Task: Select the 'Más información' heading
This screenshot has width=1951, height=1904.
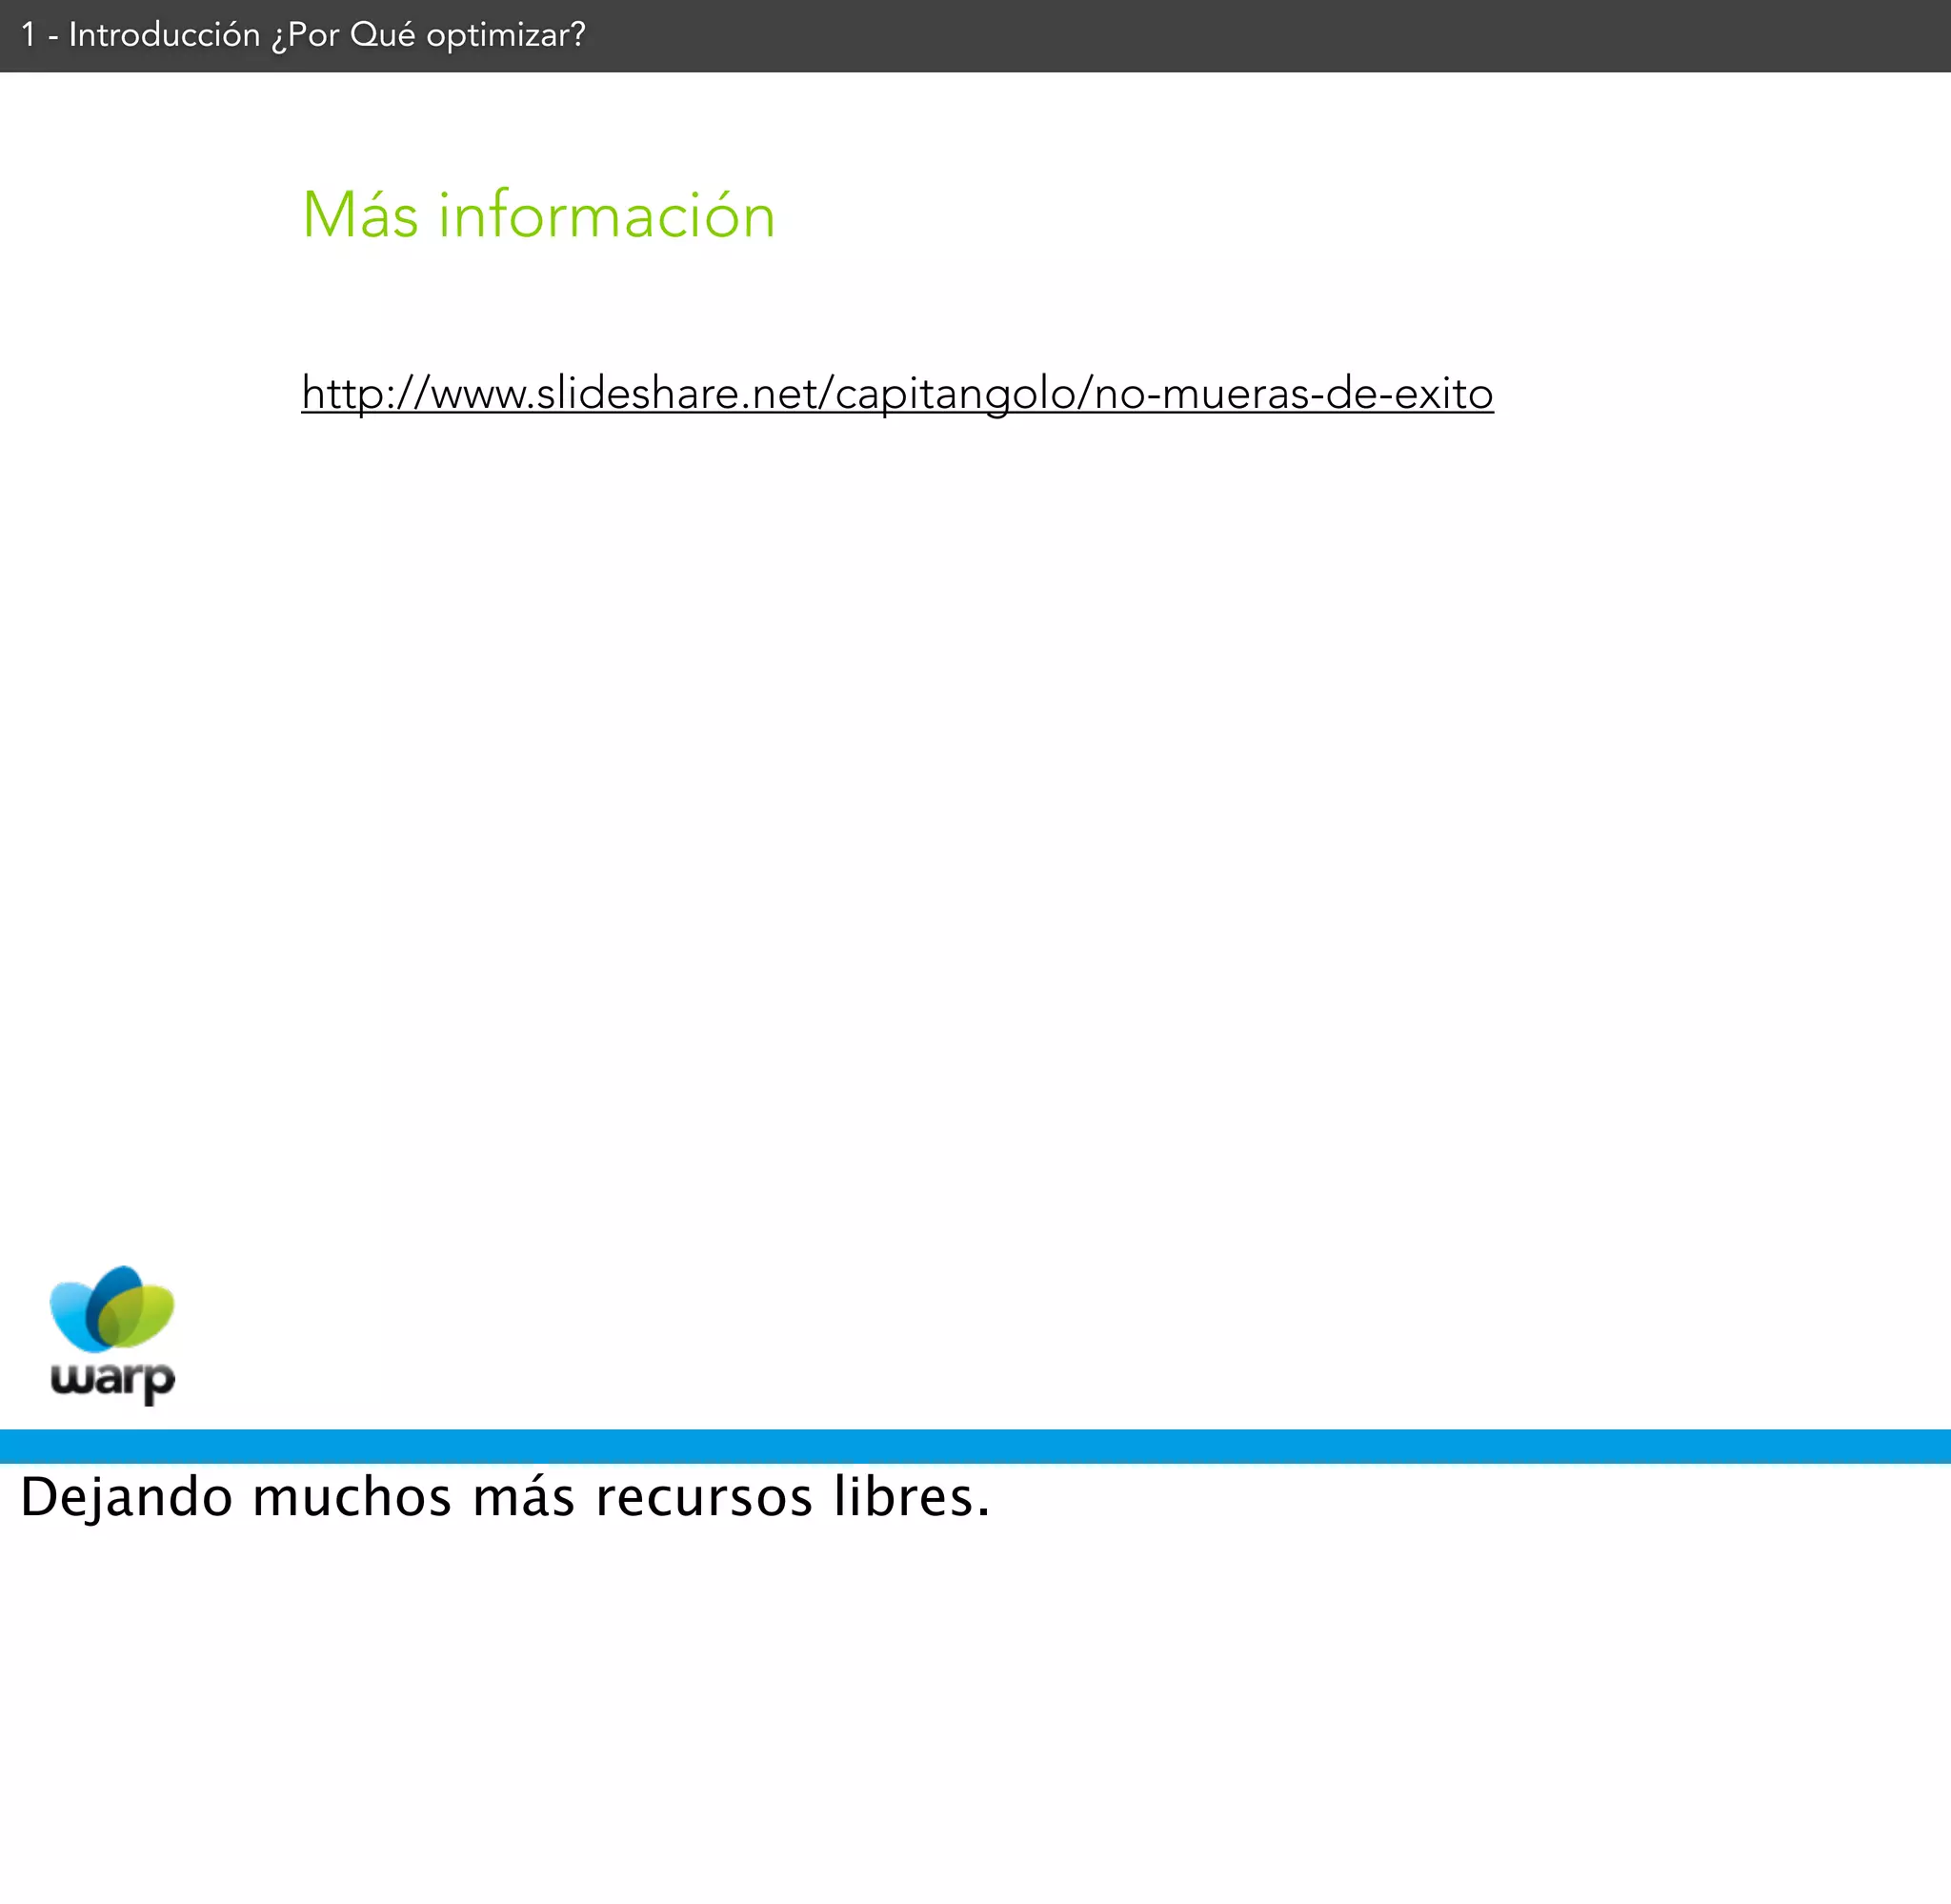Action: (539, 214)
